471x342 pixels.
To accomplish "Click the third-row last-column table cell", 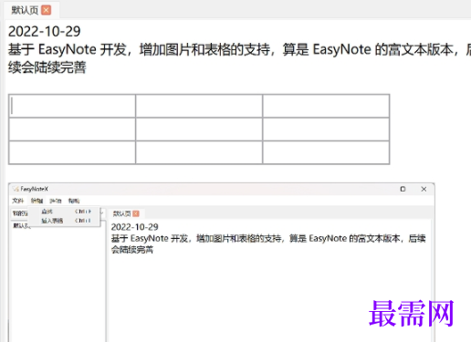I will (326, 152).
